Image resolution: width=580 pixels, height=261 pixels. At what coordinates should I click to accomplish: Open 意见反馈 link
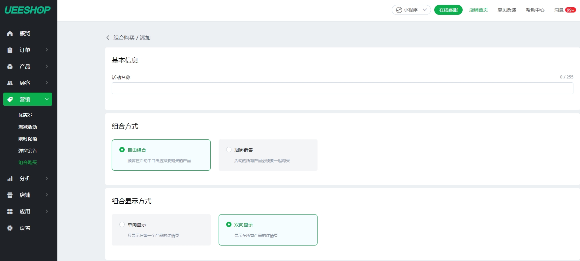507,10
